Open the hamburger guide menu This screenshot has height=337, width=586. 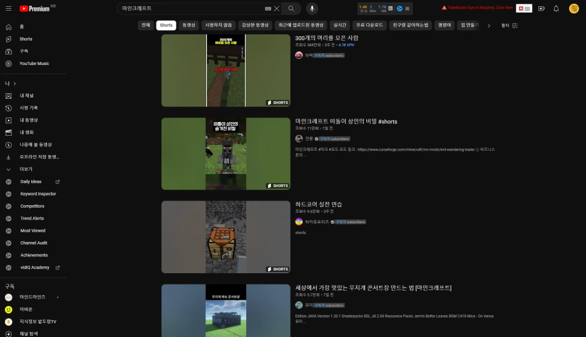click(x=9, y=8)
